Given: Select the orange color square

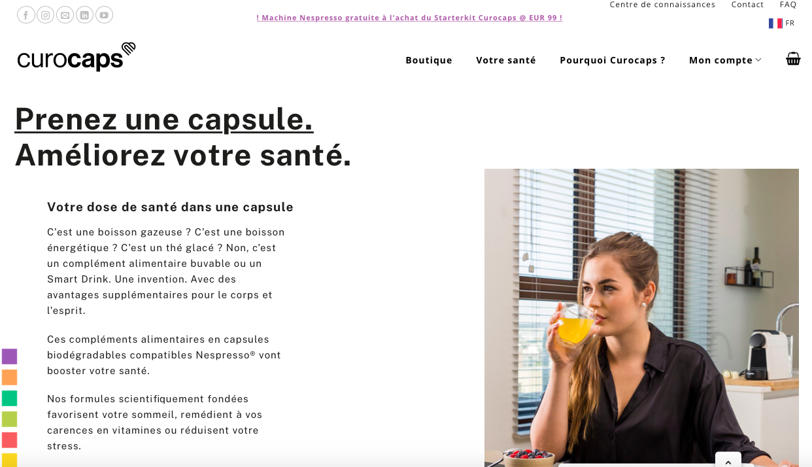Looking at the screenshot, I should (x=9, y=377).
